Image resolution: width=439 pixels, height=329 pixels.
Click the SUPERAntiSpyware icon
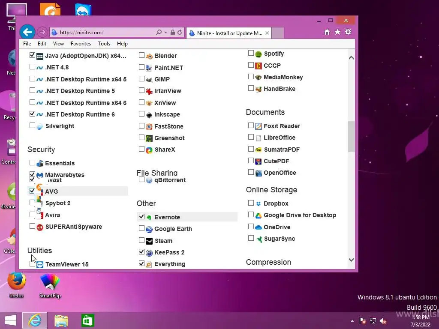point(40,227)
